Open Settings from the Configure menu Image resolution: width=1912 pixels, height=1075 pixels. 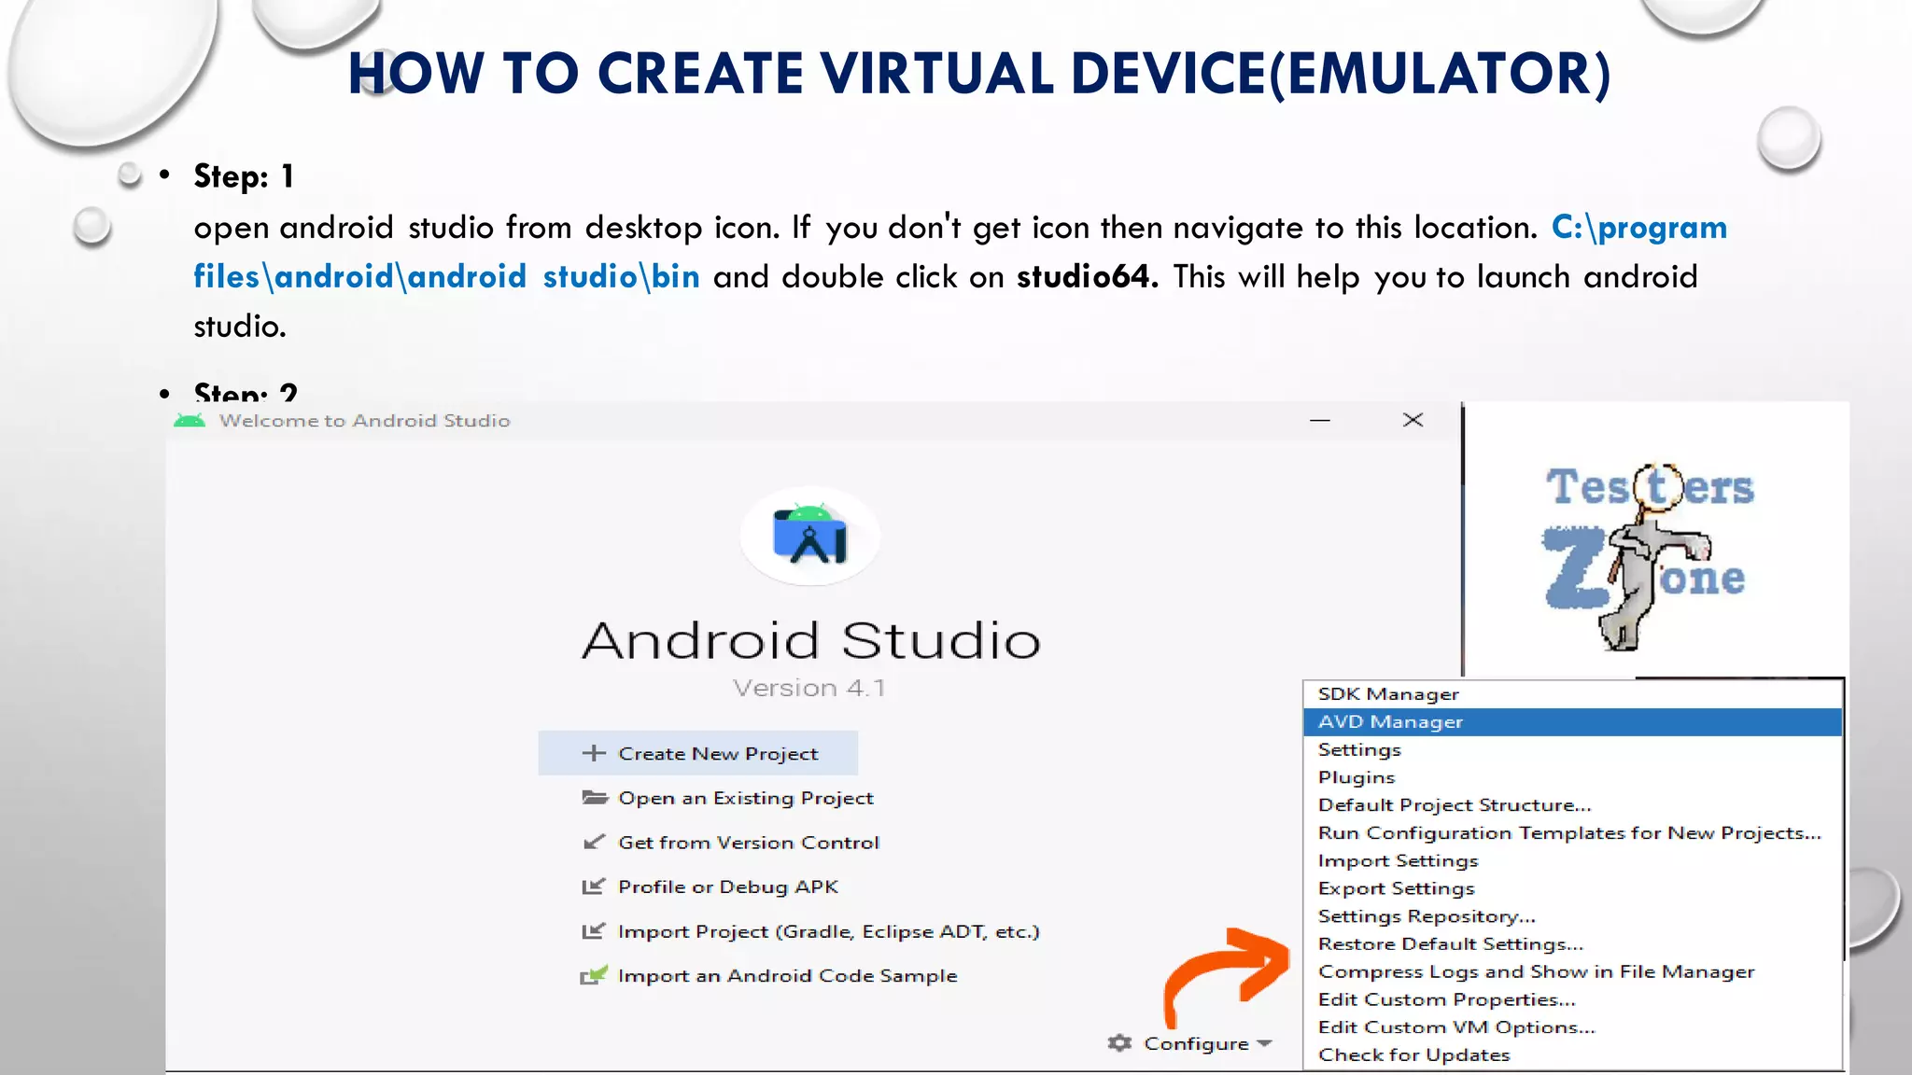point(1573,749)
